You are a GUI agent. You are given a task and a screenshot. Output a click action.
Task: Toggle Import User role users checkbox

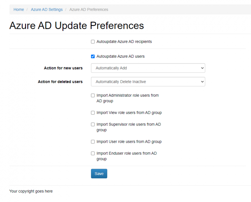click(x=93, y=142)
